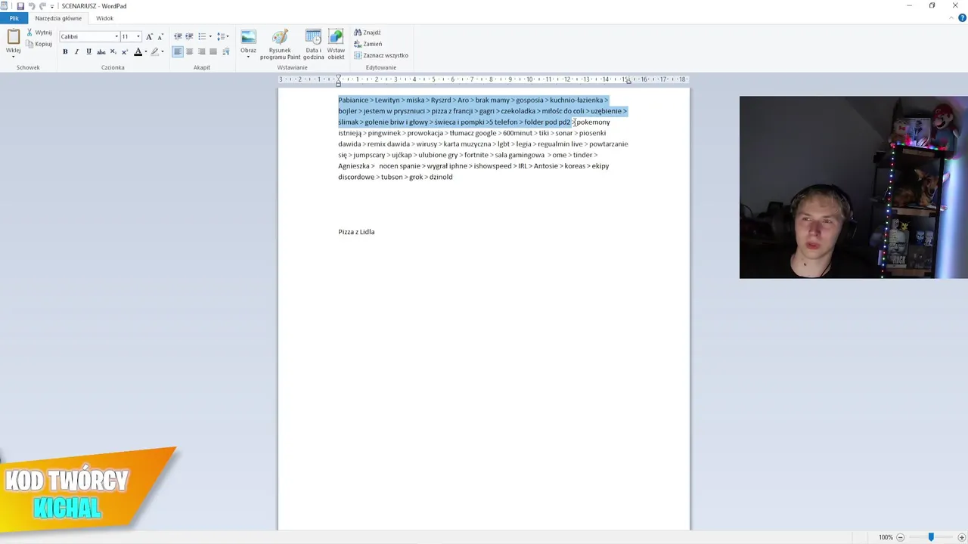This screenshot has width=968, height=544.
Task: Click Znajdź to find text
Action: click(368, 32)
